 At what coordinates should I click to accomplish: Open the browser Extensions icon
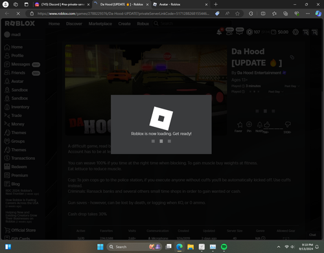(x=251, y=14)
